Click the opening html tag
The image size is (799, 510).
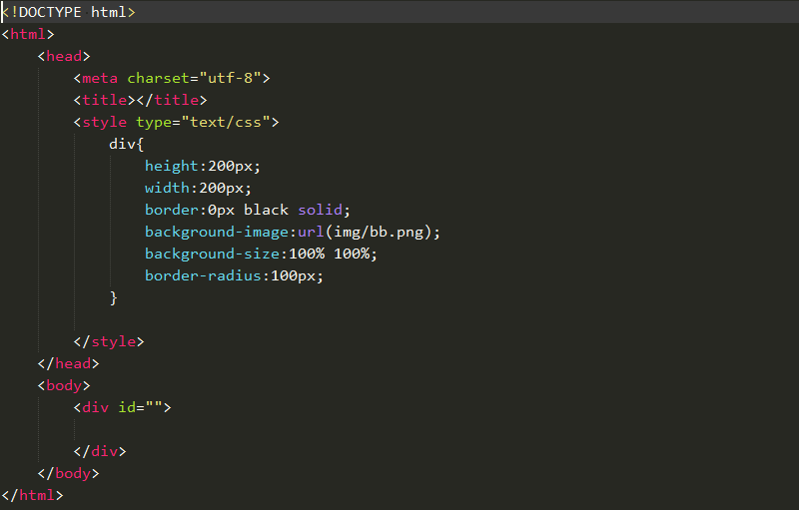tap(28, 34)
